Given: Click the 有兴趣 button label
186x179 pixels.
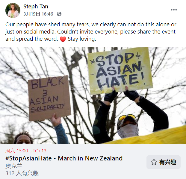Looking at the screenshot, I should (168, 162).
